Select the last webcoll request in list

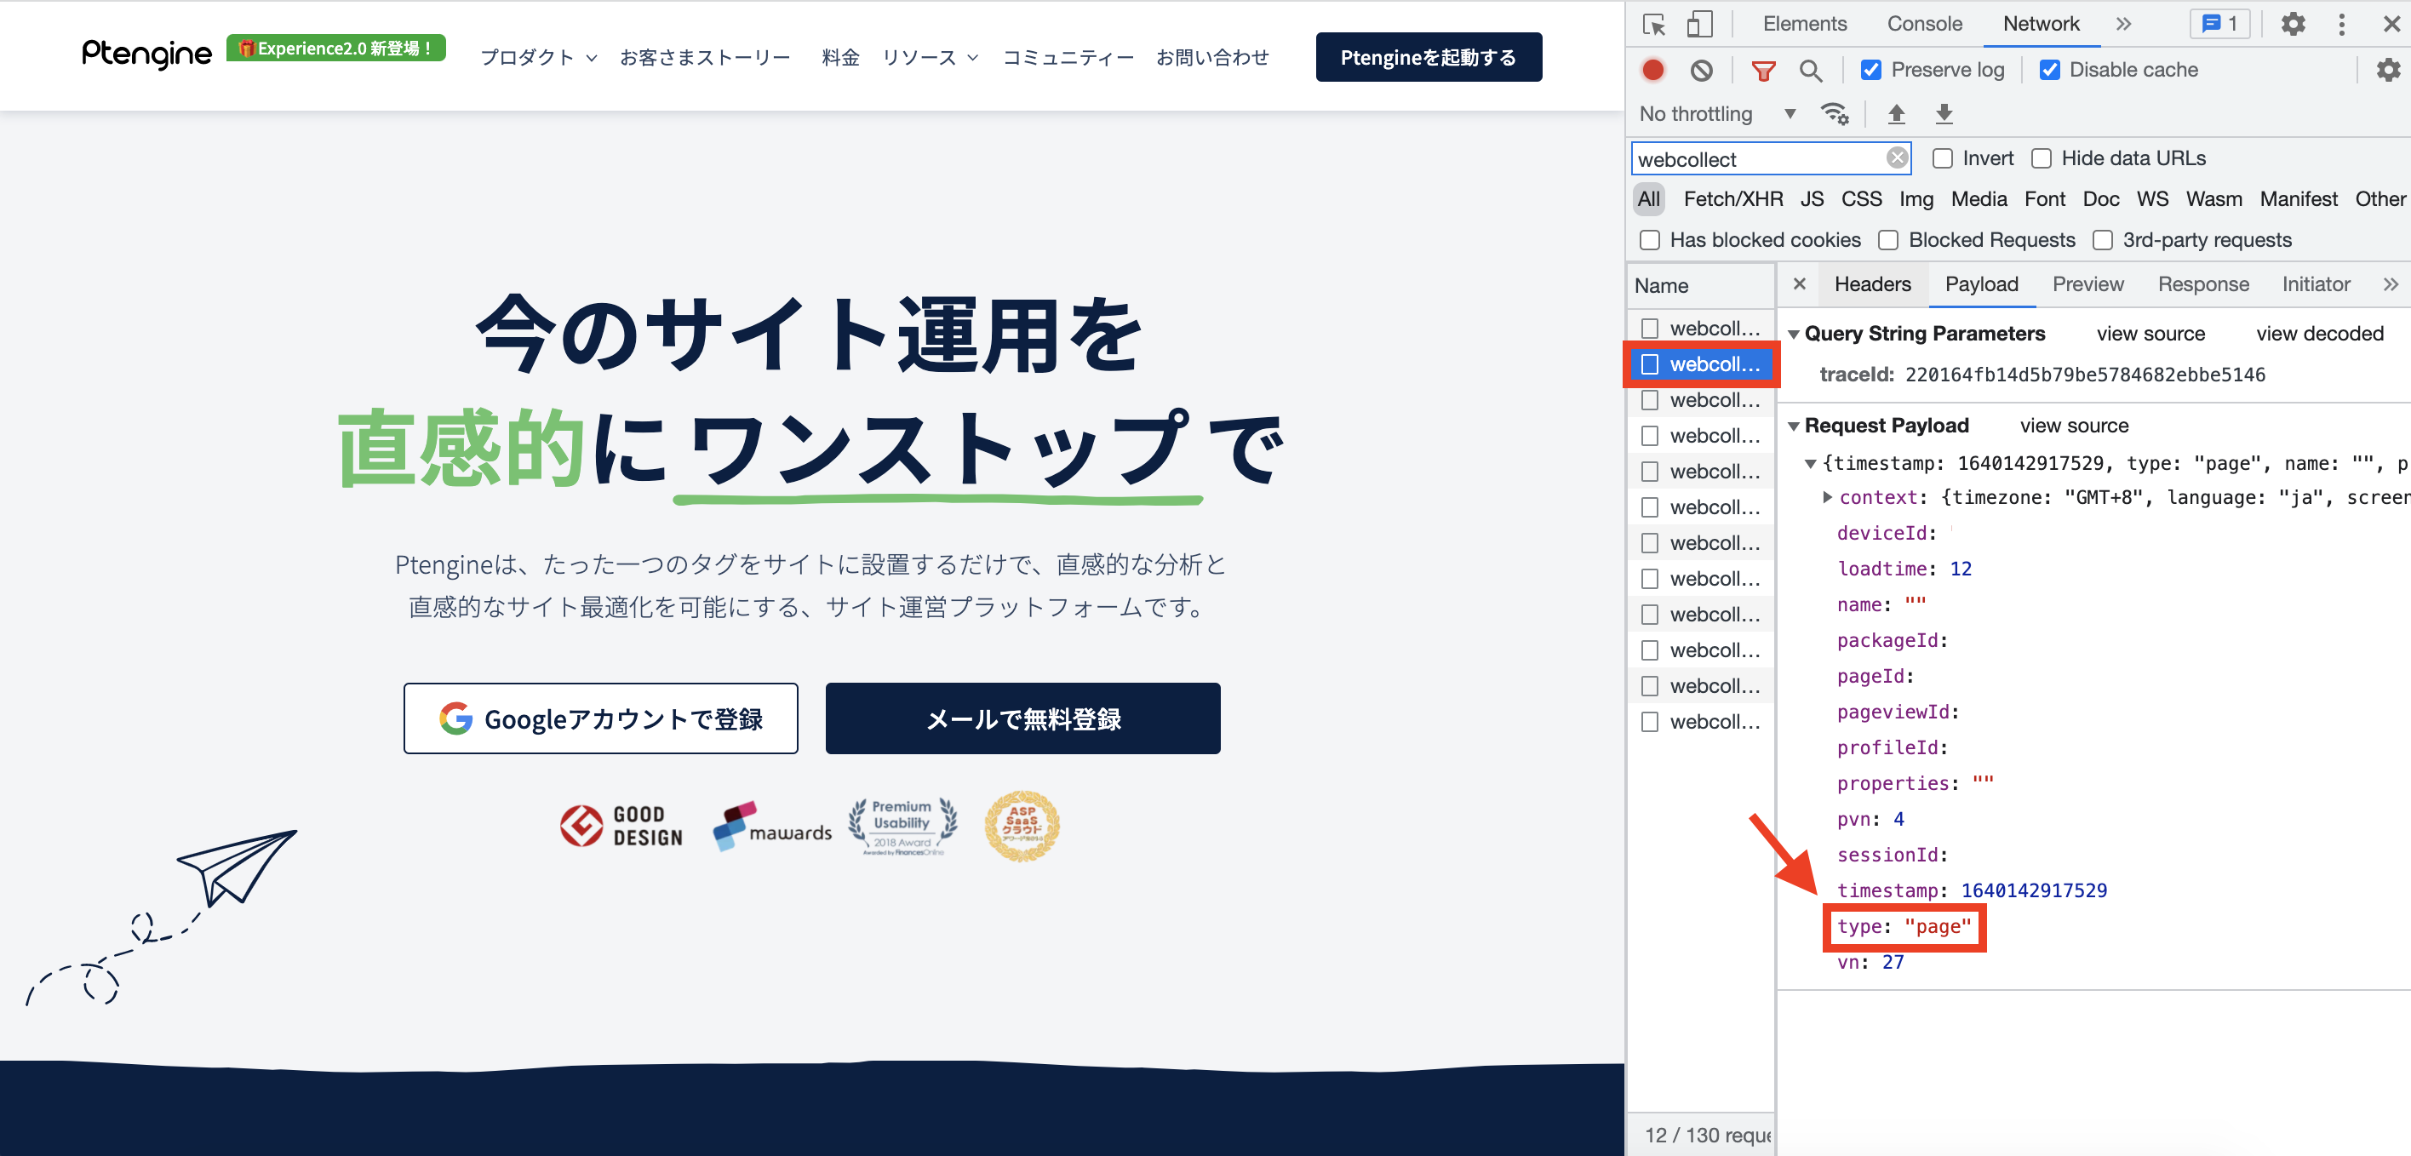pyautogui.click(x=1702, y=722)
